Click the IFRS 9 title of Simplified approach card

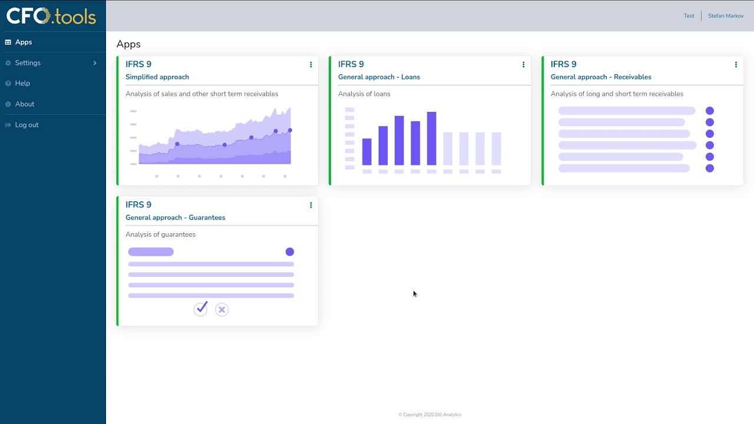click(x=138, y=64)
